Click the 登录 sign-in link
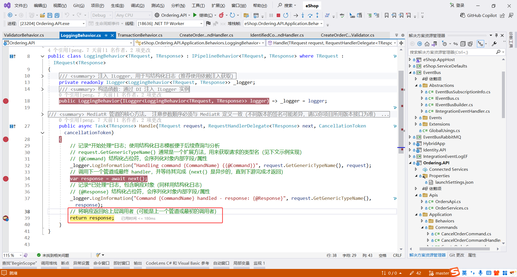 tap(460, 5)
